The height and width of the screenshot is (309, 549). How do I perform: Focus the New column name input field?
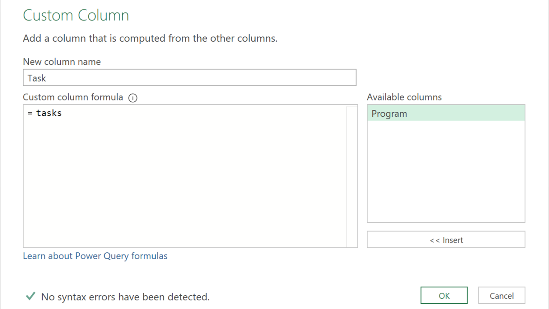pos(189,78)
